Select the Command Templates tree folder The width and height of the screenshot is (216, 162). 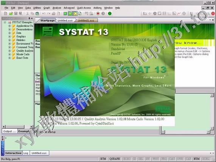click(x=25, y=47)
